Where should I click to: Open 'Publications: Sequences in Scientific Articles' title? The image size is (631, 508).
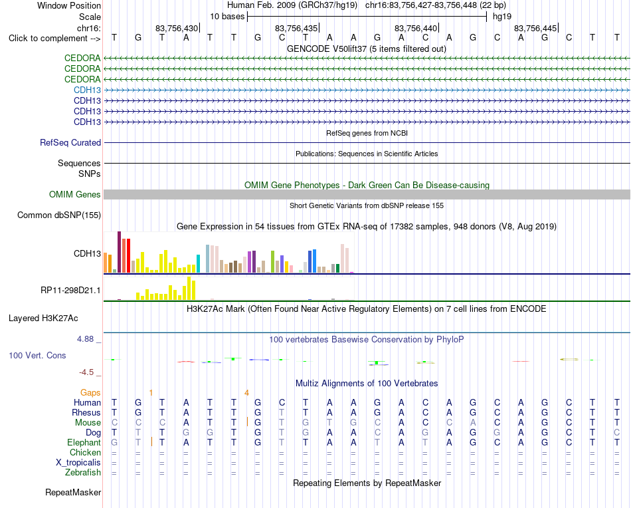click(x=367, y=154)
